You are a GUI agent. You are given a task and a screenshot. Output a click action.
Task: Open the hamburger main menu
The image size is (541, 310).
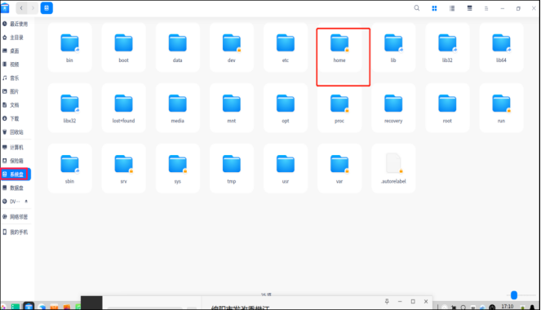486,9
